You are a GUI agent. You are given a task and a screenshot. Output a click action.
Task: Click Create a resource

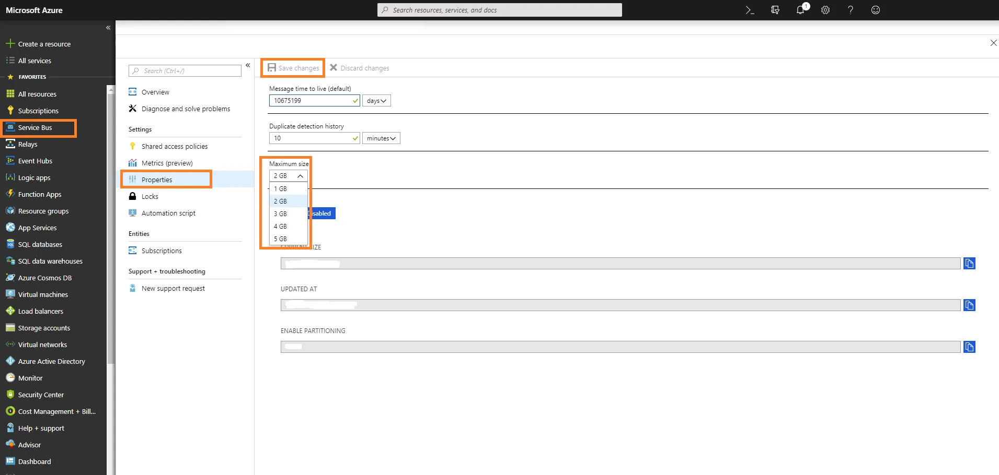tap(44, 44)
